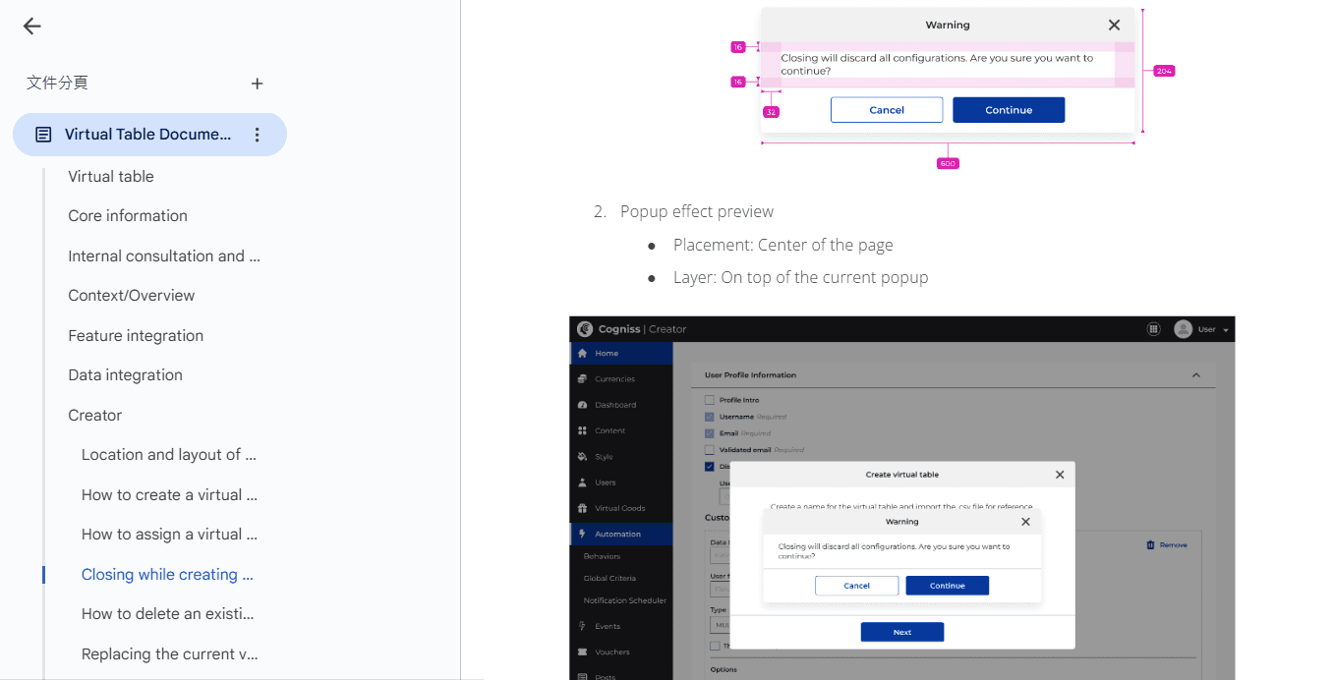The height and width of the screenshot is (680, 1332).
Task: Jump to How to create a virtual ...
Action: tap(169, 495)
